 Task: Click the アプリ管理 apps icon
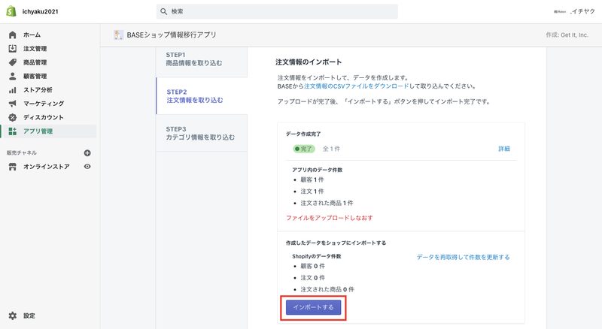(12, 131)
